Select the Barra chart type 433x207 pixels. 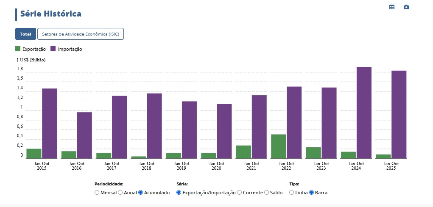pyautogui.click(x=312, y=193)
